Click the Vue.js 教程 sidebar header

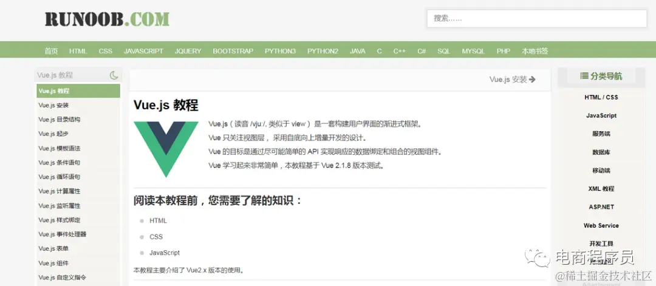point(55,75)
